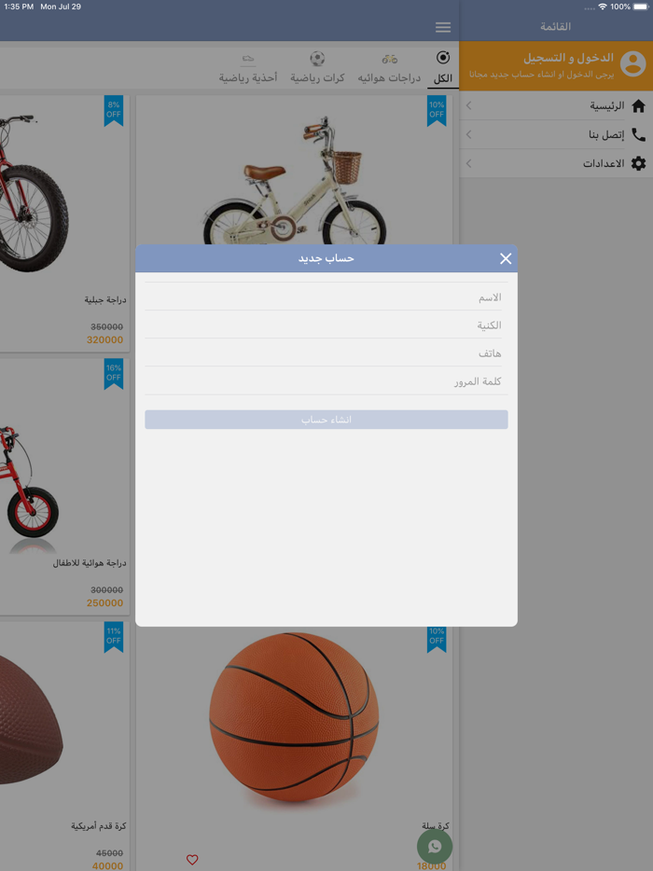Open the hamburger menu icon
This screenshot has width=653, height=871.
pos(443,27)
